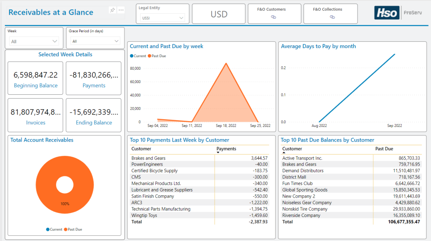Toggle the Past Due legend under the donut chart

coord(74,229)
